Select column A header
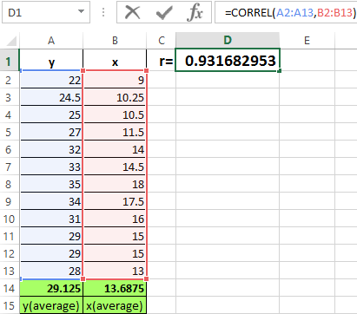 click(x=51, y=41)
